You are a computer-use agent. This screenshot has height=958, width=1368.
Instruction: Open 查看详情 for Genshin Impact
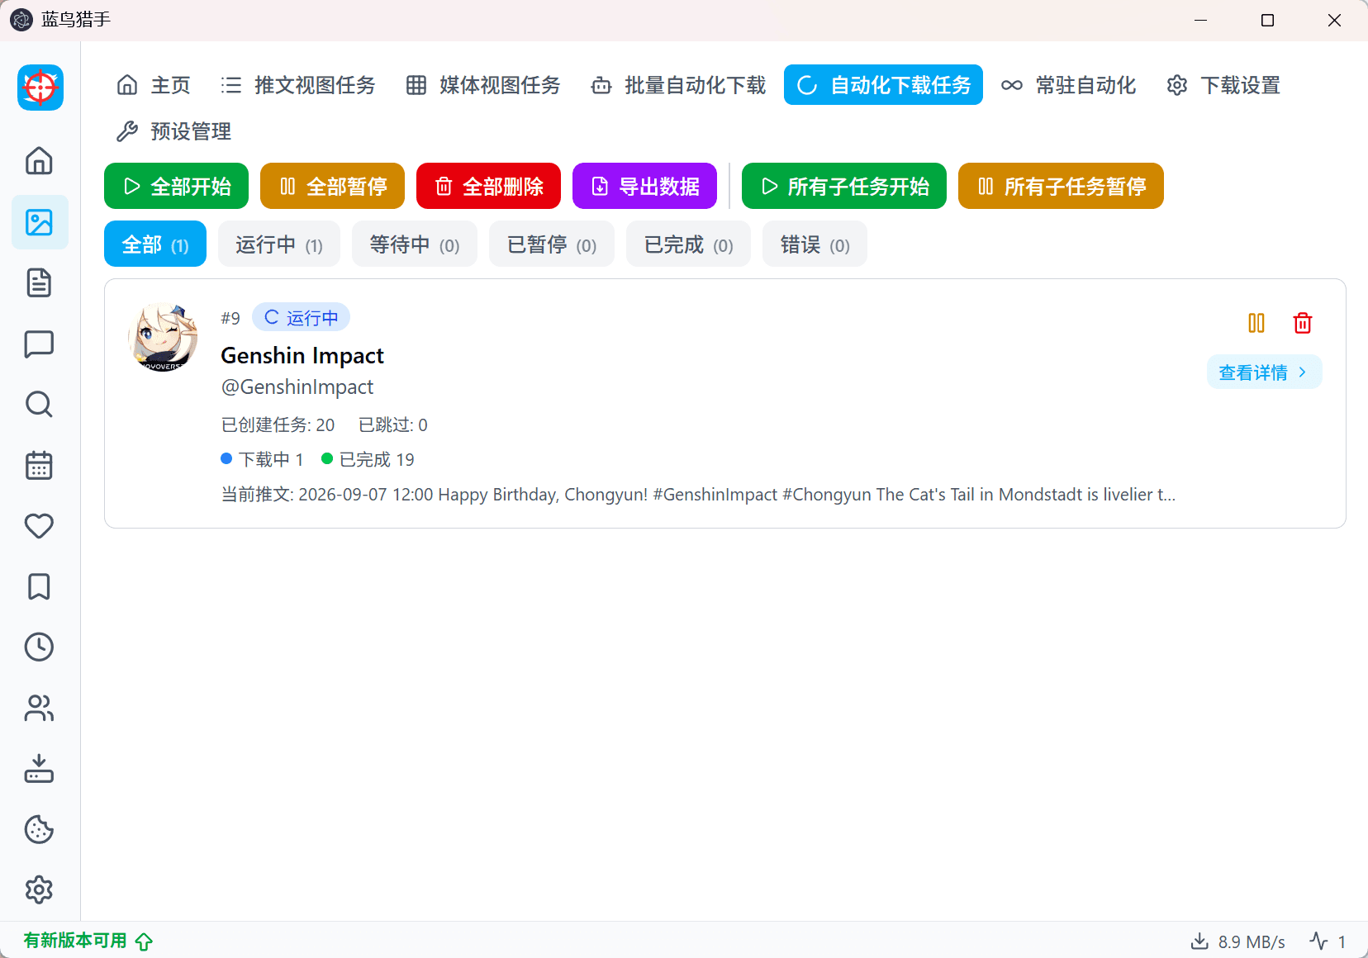pos(1264,372)
